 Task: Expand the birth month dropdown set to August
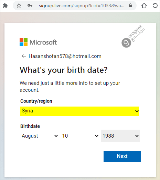click(x=40, y=136)
